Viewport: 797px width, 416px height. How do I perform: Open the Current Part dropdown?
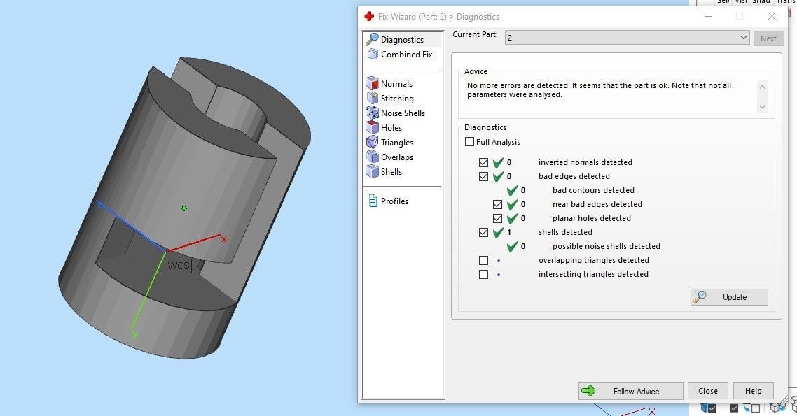click(x=627, y=38)
